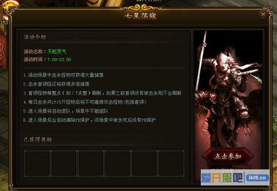Click rule 1 about monster drops
277x191 pixels.
click(x=63, y=75)
